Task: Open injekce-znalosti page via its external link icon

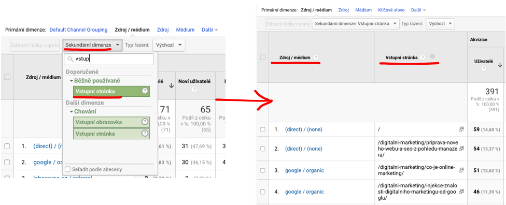Action: click(x=461, y=192)
